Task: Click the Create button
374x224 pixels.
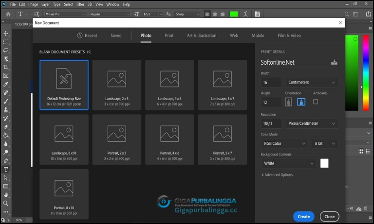Action: click(304, 217)
